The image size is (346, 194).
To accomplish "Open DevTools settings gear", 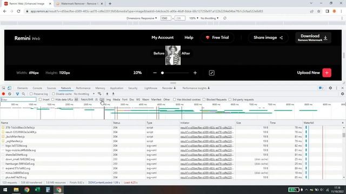I will click(x=330, y=88).
